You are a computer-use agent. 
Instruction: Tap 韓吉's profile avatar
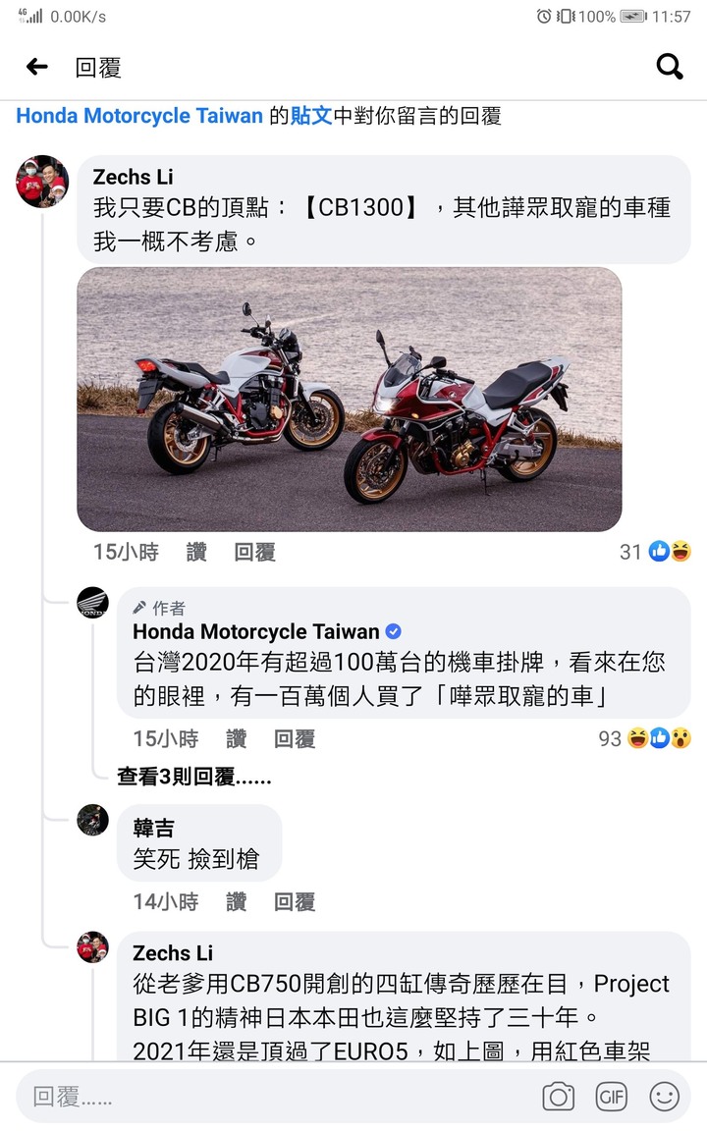93,820
